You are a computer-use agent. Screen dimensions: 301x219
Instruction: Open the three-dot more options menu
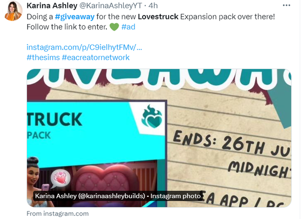coord(286,6)
